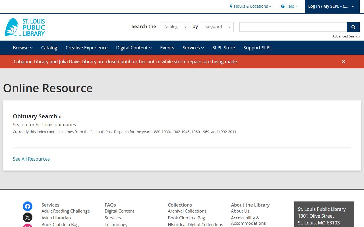The image size is (364, 227).
Task: Open Technology link under FAQs
Action: tap(116, 224)
